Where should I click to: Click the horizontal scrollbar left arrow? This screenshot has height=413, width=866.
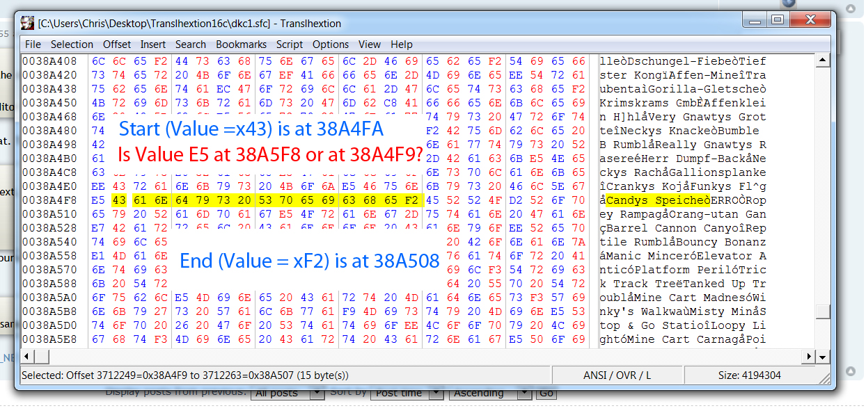tap(28, 357)
